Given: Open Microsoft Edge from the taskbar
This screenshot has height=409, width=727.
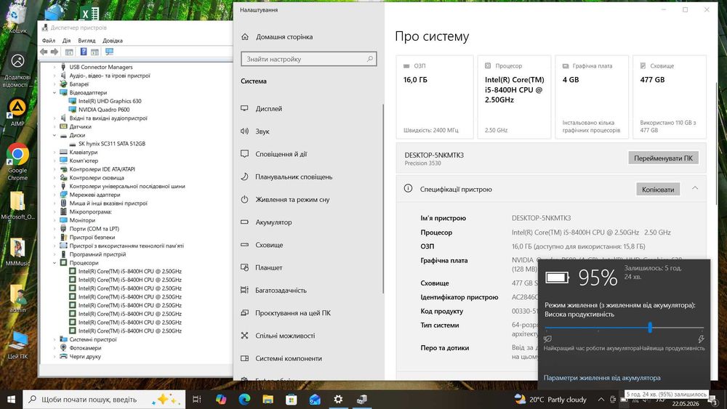Looking at the screenshot, I should click(x=244, y=400).
